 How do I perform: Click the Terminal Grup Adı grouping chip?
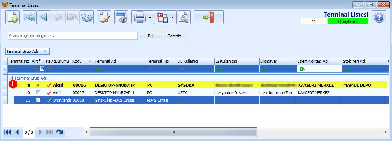click(27, 51)
